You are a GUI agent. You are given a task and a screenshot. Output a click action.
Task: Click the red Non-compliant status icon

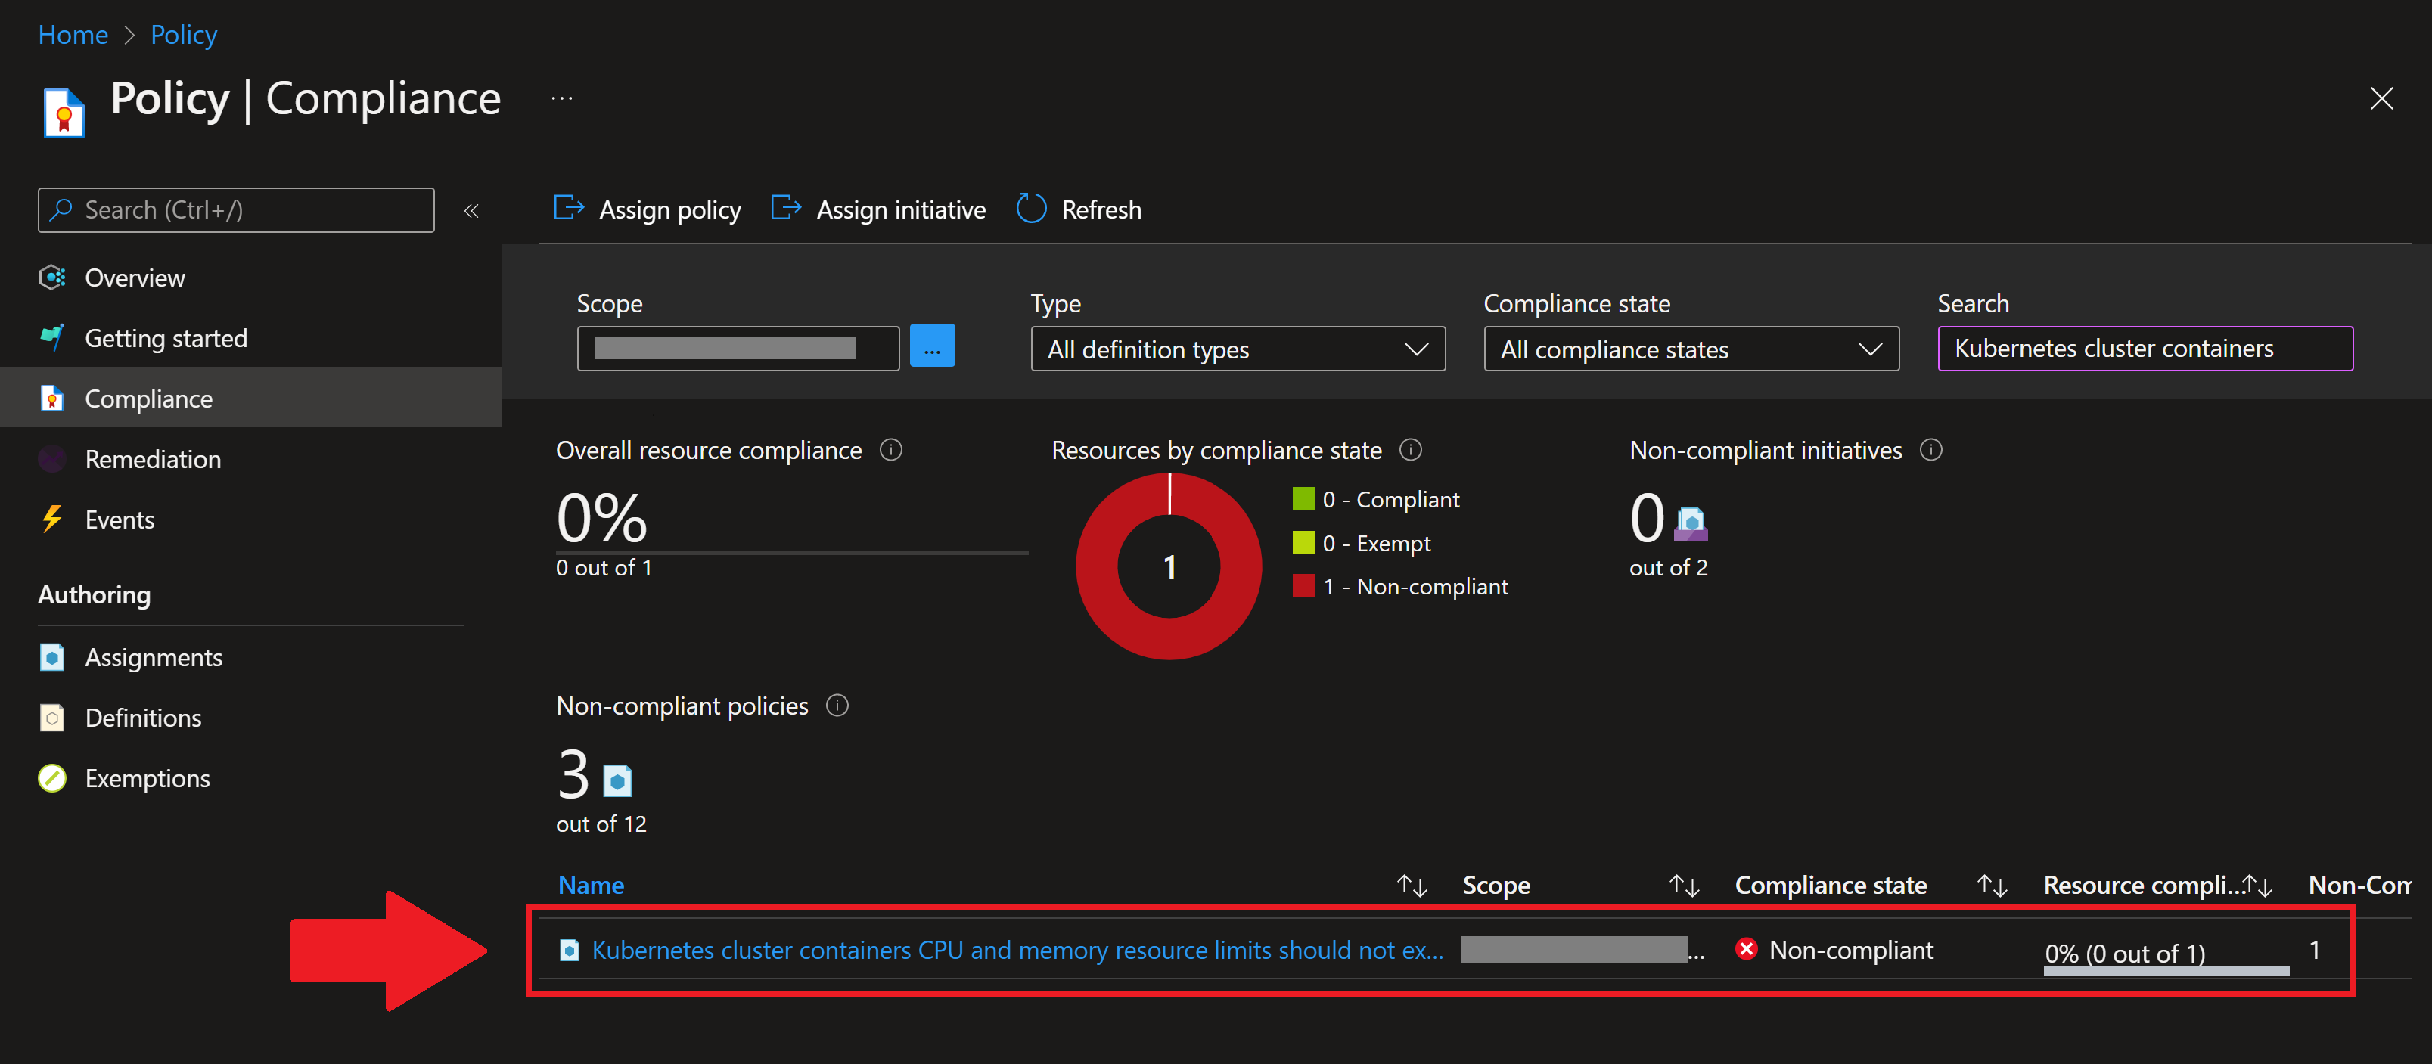(1746, 949)
